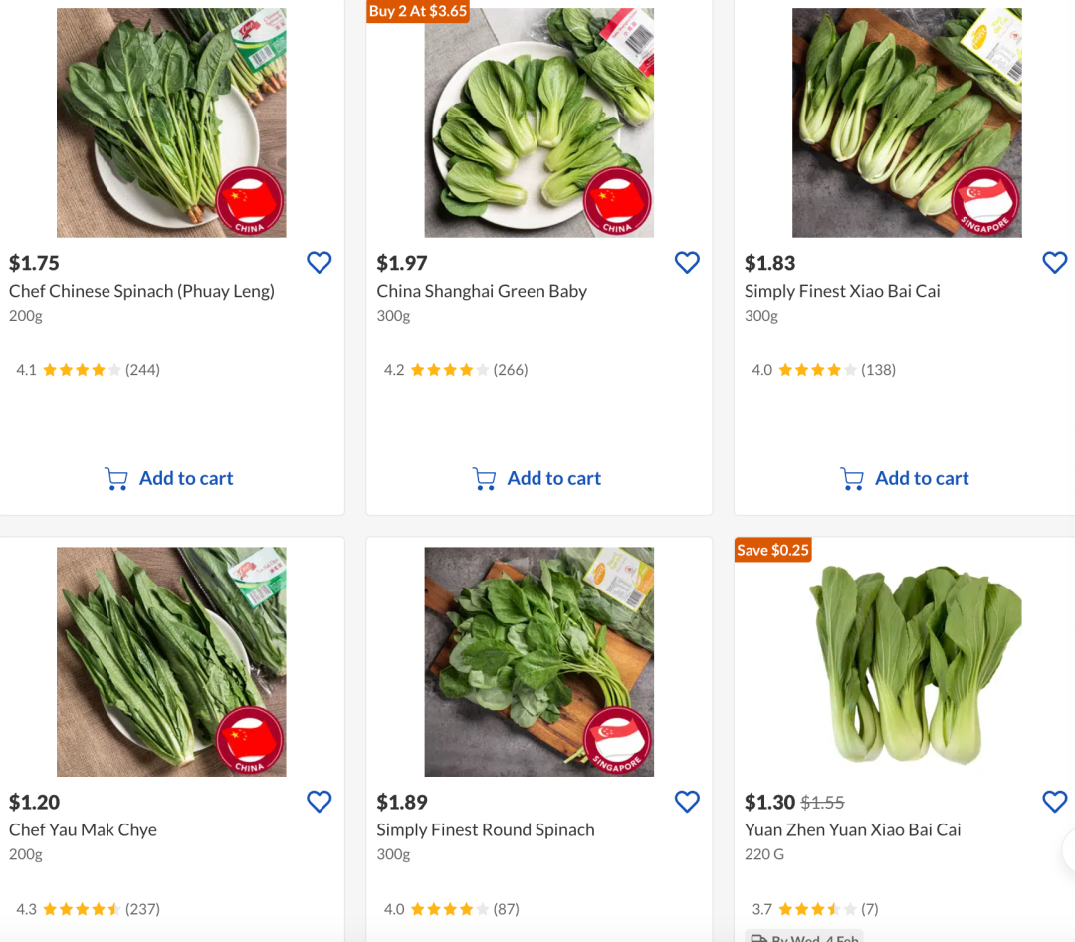Image resolution: width=1075 pixels, height=942 pixels.
Task: View China Shanghai Green Baby photo
Action: pos(538,124)
